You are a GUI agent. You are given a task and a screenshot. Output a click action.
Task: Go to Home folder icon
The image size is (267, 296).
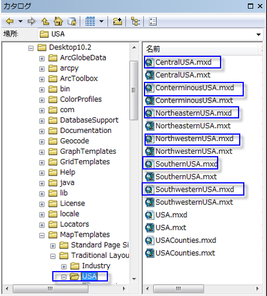59,21
